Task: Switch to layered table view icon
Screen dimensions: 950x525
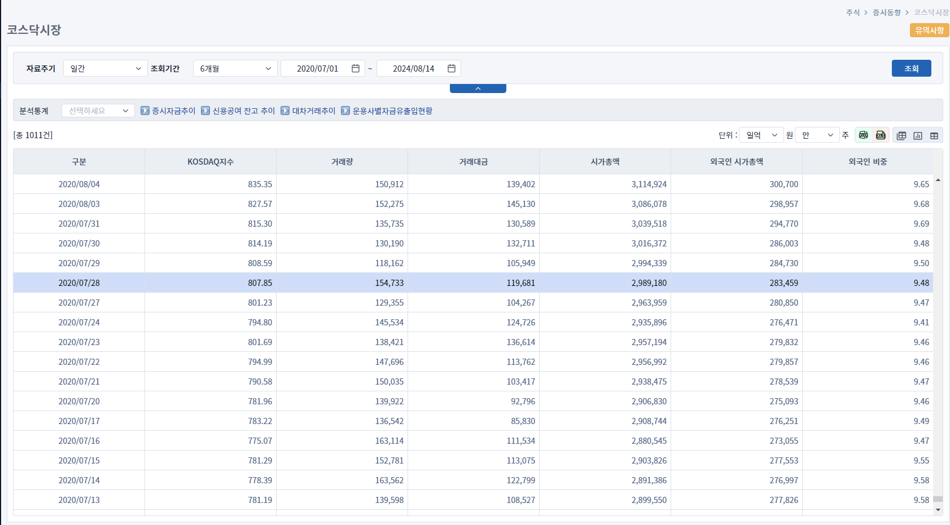Action: [901, 135]
